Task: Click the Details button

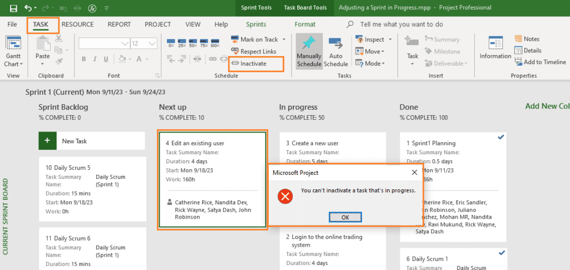Action: pyautogui.click(x=528, y=51)
